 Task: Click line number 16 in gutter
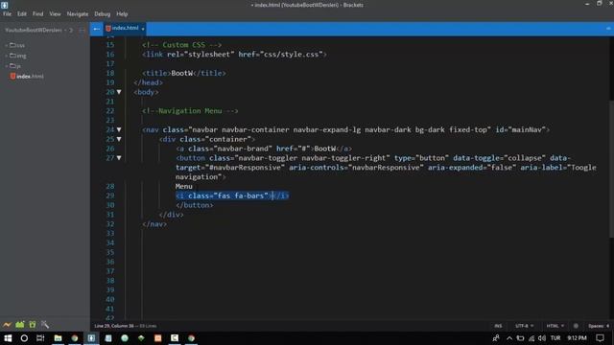coord(110,55)
